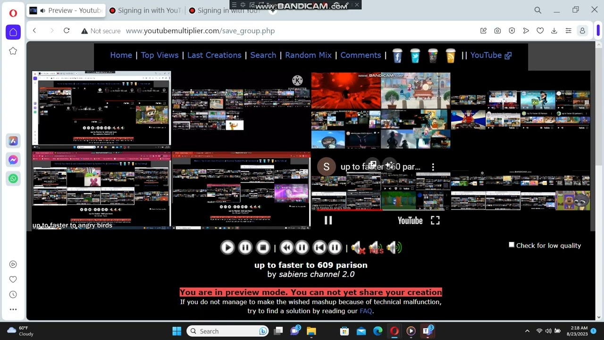Open Aria AI sidebar icon
The image size is (604, 340).
click(13, 141)
